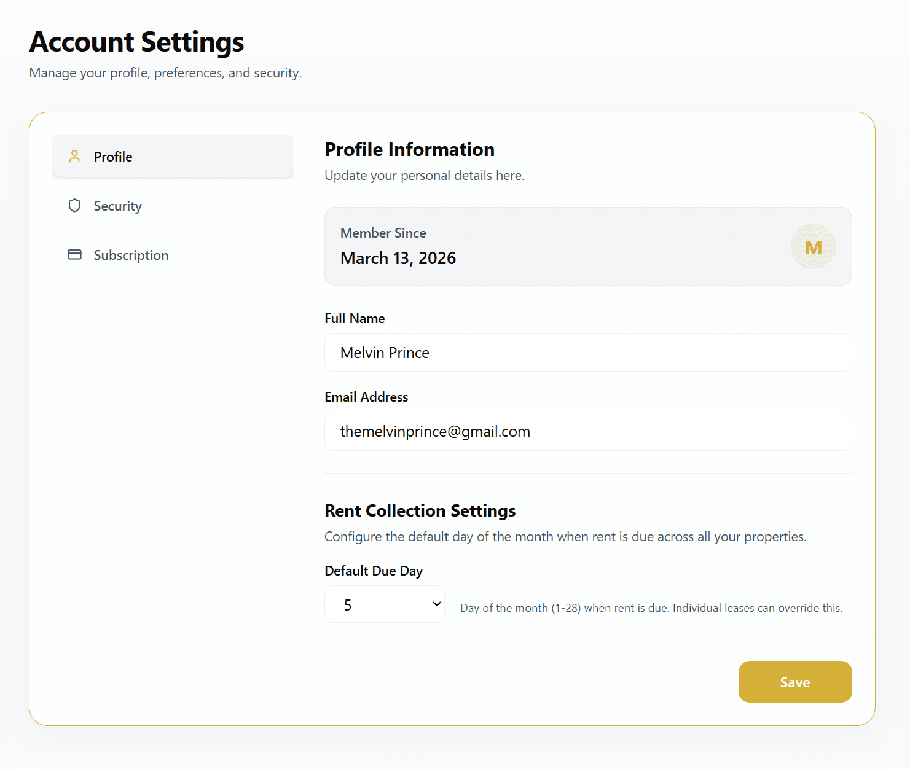Click the due day helper text (1-28)
Image resolution: width=910 pixels, height=769 pixels.
click(x=651, y=607)
